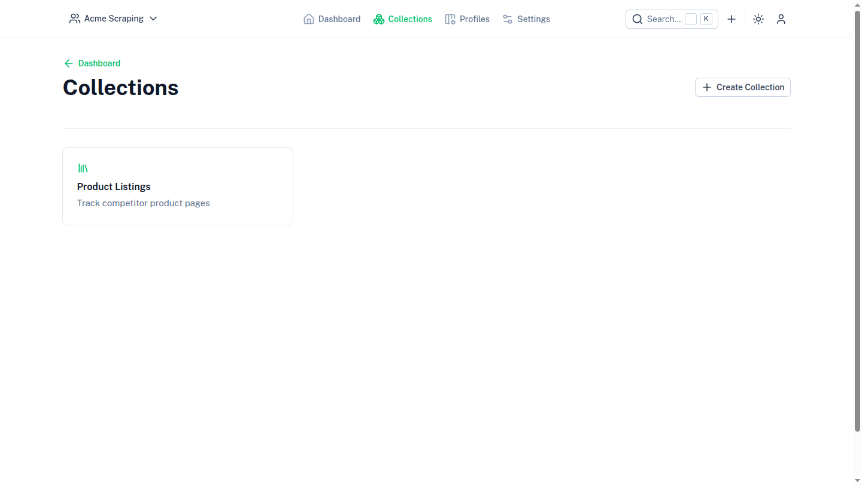The image size is (862, 486).
Task: Click 'Track competitor product pages' description
Action: pyautogui.click(x=144, y=203)
